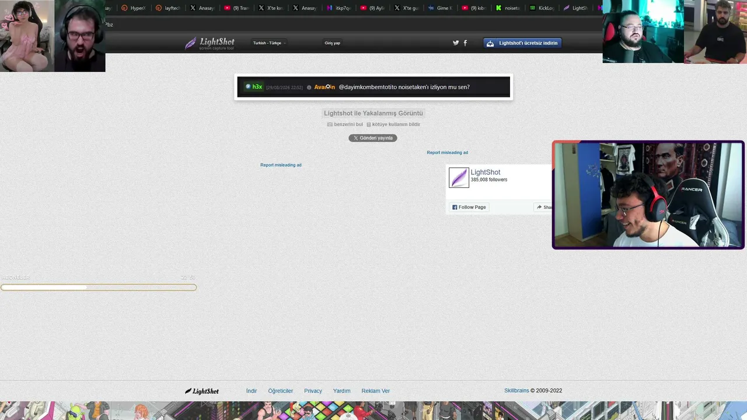Screen dimensions: 747x420
Task: Switch to the X'te gu browser tab
Action: click(406, 8)
